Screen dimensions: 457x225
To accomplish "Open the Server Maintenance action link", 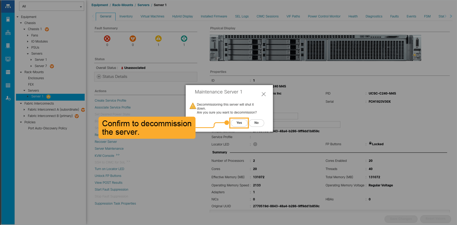I will point(109,149).
